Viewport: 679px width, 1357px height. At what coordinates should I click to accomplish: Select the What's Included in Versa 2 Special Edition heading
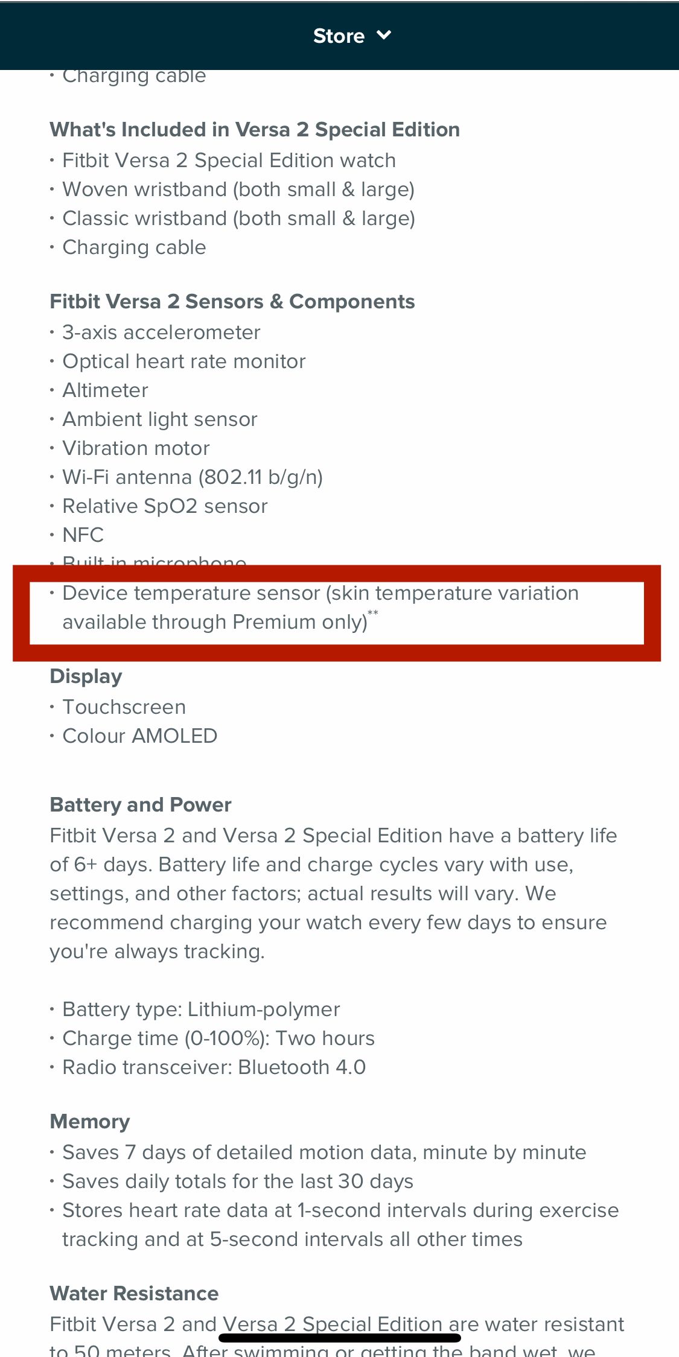(x=255, y=130)
